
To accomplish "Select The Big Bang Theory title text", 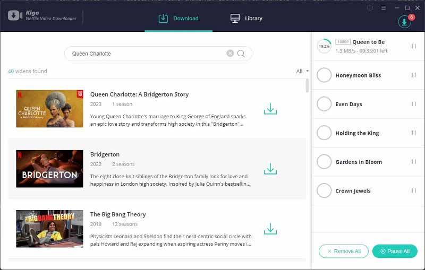I will pos(118,214).
